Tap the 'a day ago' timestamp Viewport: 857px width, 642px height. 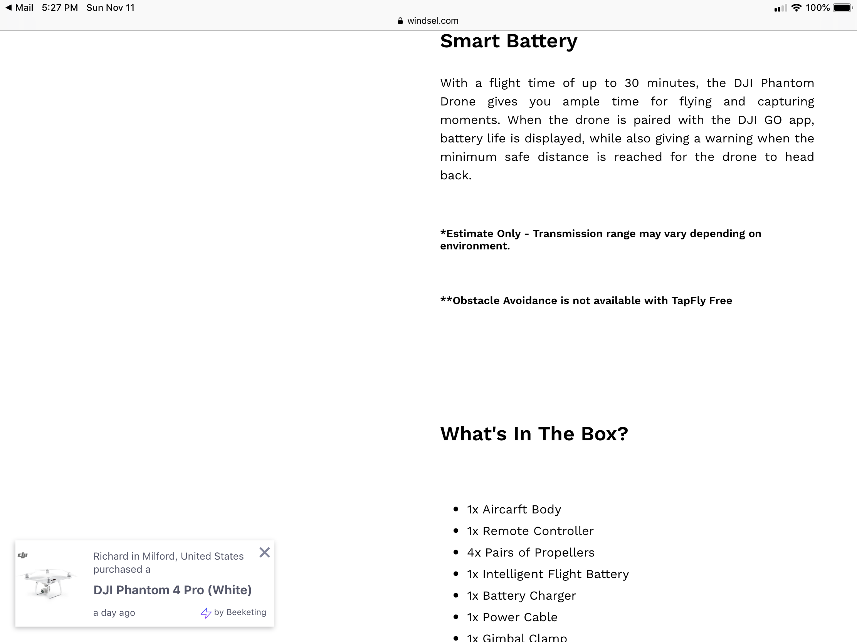click(114, 613)
